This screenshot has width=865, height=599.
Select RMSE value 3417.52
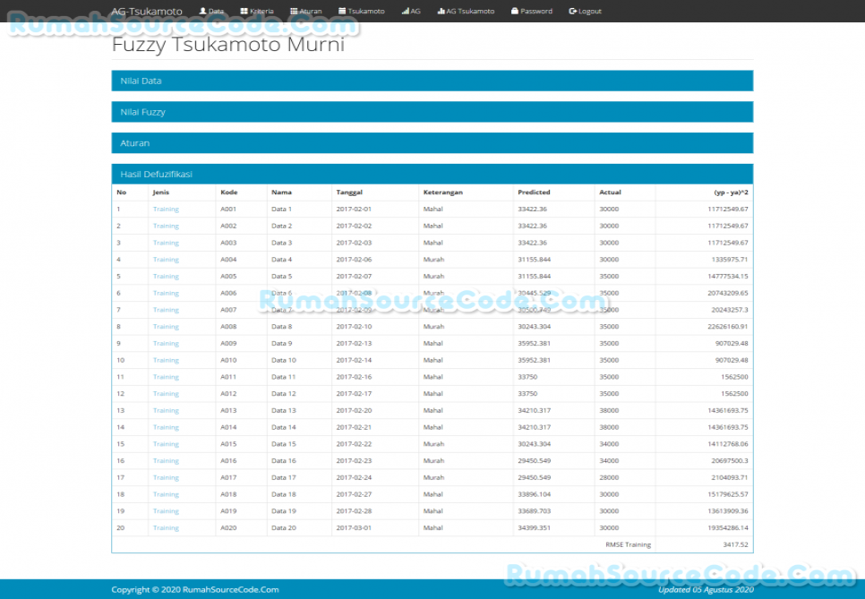tap(735, 544)
